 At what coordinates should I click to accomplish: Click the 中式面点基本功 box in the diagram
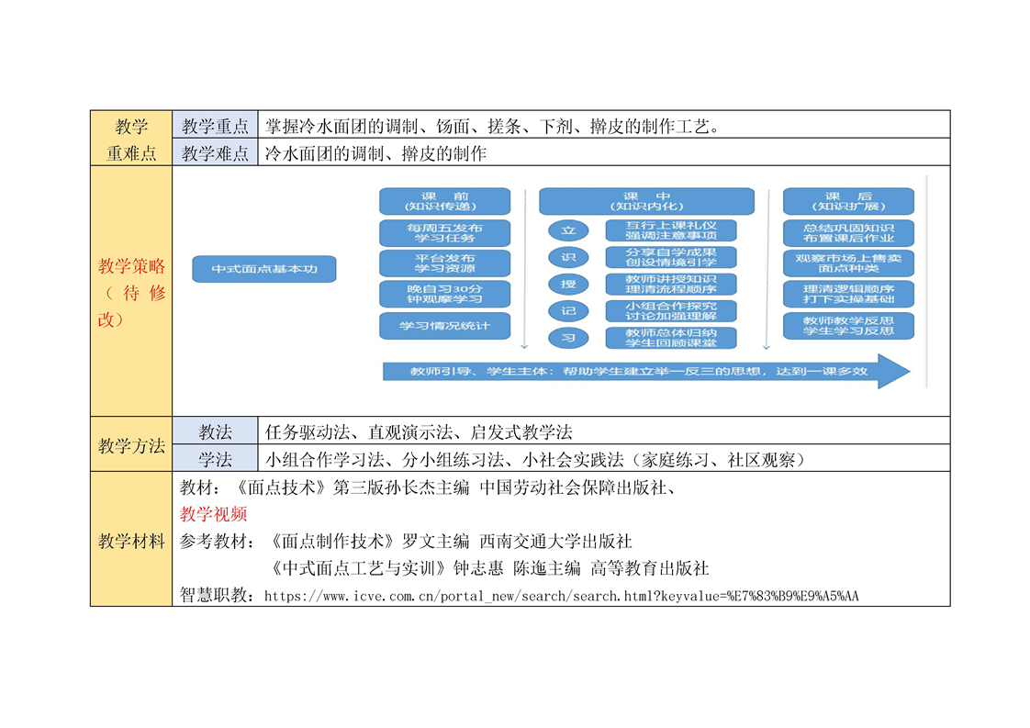pos(264,269)
